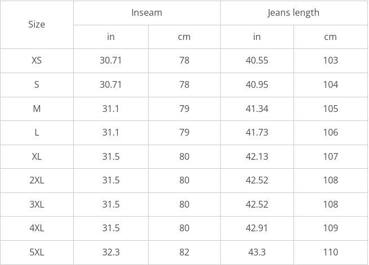369x265 pixels.
Task: Click the Jeans length column group header
Action: [294, 12]
